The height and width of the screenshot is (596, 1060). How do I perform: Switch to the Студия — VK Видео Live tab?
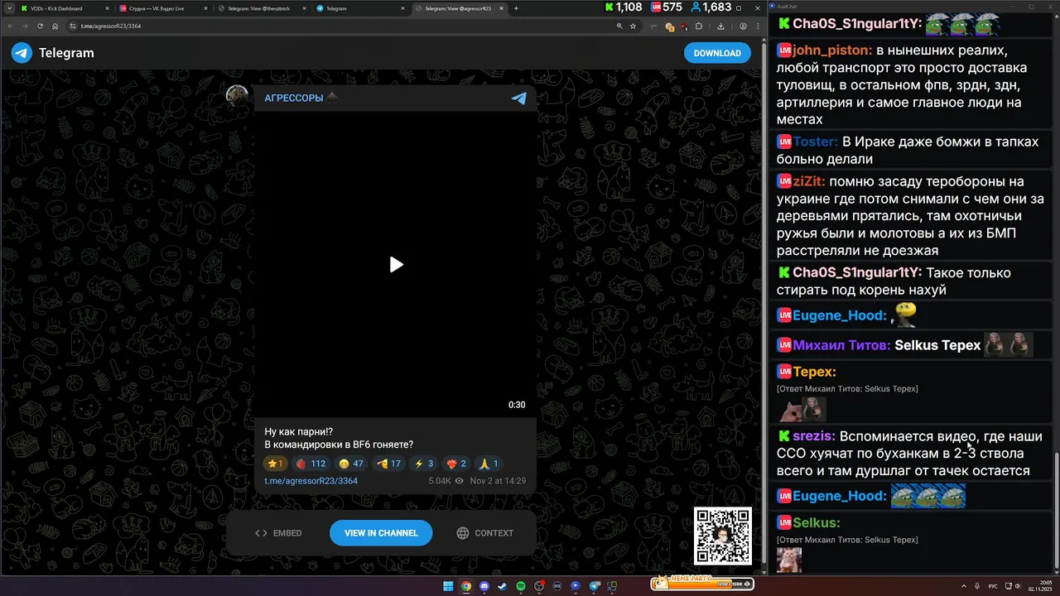click(x=164, y=8)
